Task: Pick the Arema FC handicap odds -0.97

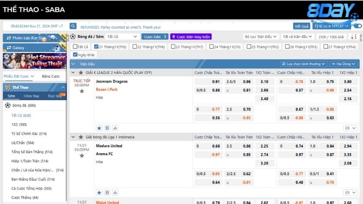Action: coord(208,155)
